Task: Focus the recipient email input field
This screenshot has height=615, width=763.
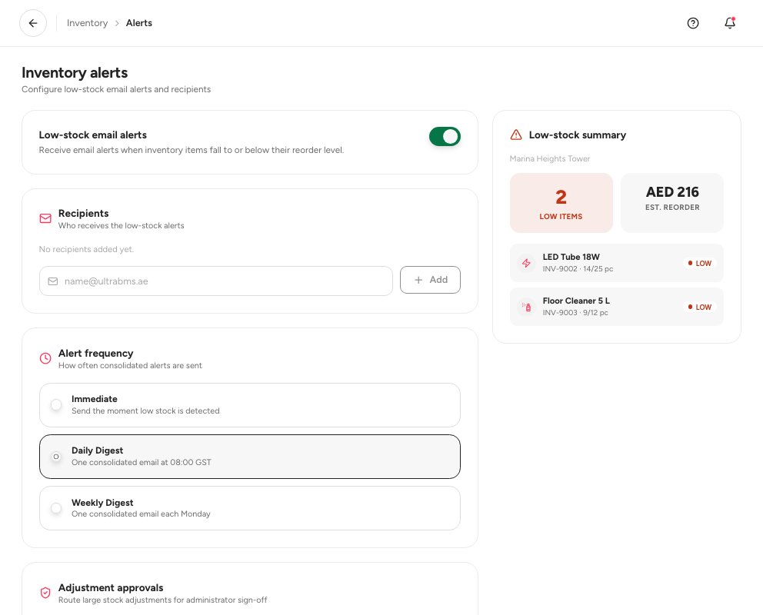Action: tap(216, 281)
